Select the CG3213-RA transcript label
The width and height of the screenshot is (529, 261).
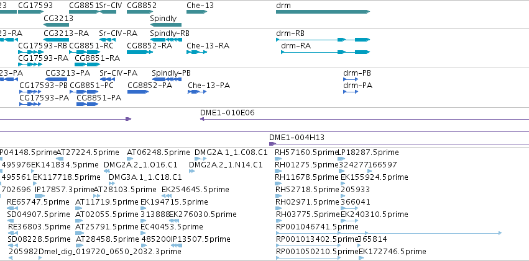[66, 33]
